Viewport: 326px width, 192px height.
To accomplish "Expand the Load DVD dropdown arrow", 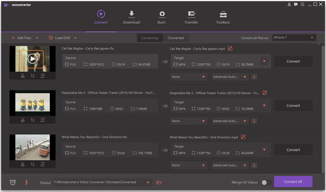I will coord(76,38).
